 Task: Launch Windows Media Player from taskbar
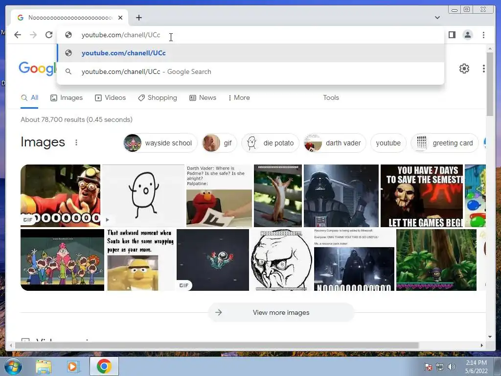coord(72,367)
